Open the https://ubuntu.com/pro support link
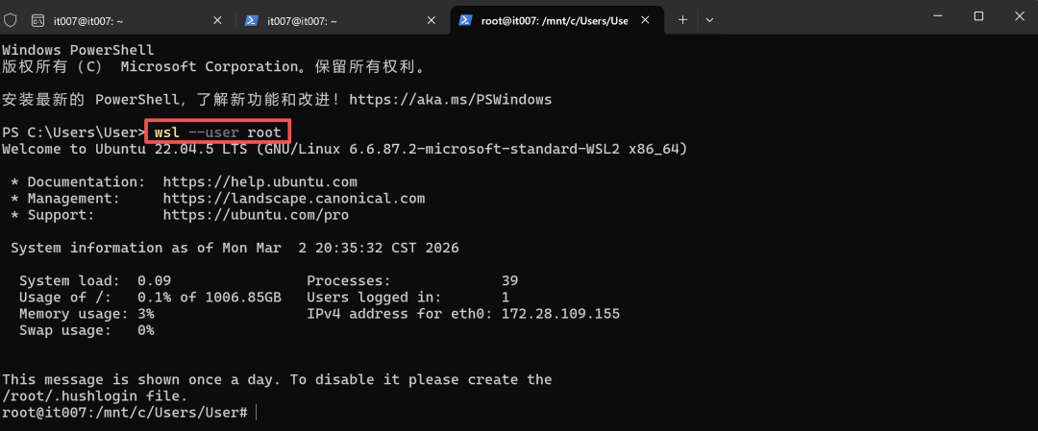This screenshot has height=431, width=1038. click(256, 215)
